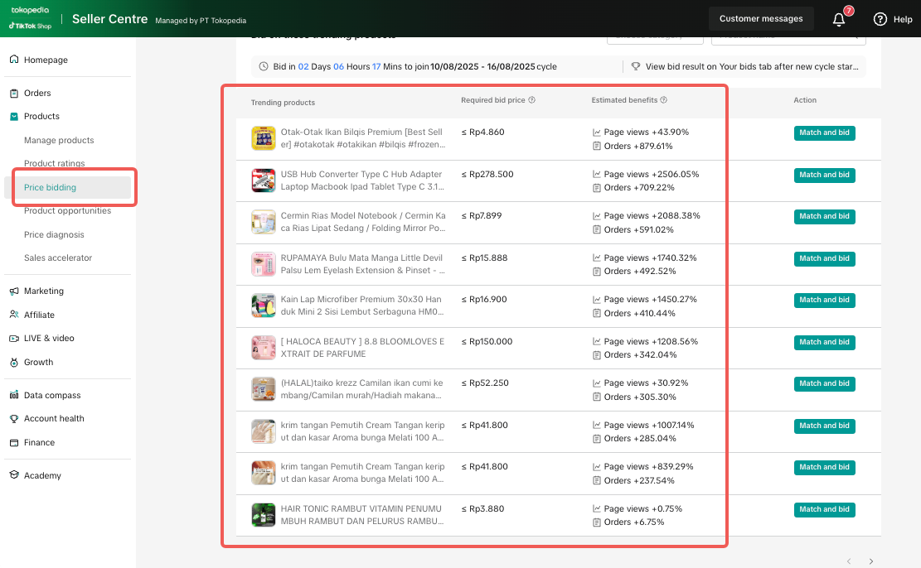Viewport: 921px width, 568px height.
Task: Select Product opportunities menu item
Action: [67, 210]
